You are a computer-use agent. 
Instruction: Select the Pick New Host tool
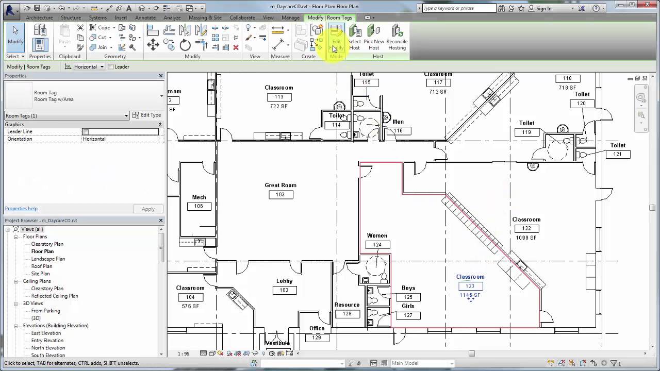pos(373,37)
